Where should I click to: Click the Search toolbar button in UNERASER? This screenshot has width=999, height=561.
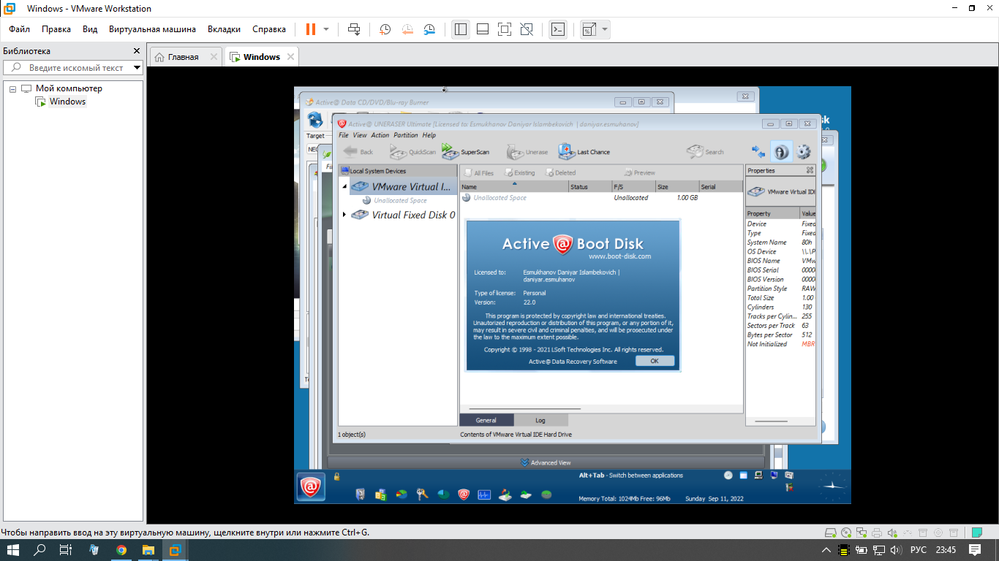click(705, 152)
